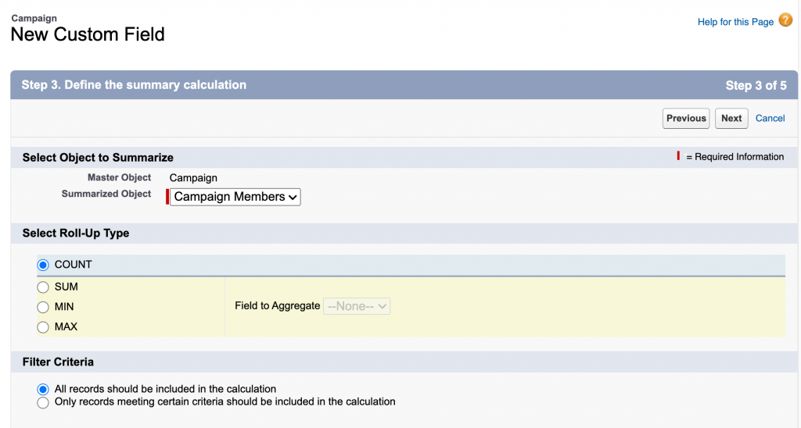Click the Step 3 Define summary calculation heading
Screen dimensions: 801x428
click(x=134, y=85)
